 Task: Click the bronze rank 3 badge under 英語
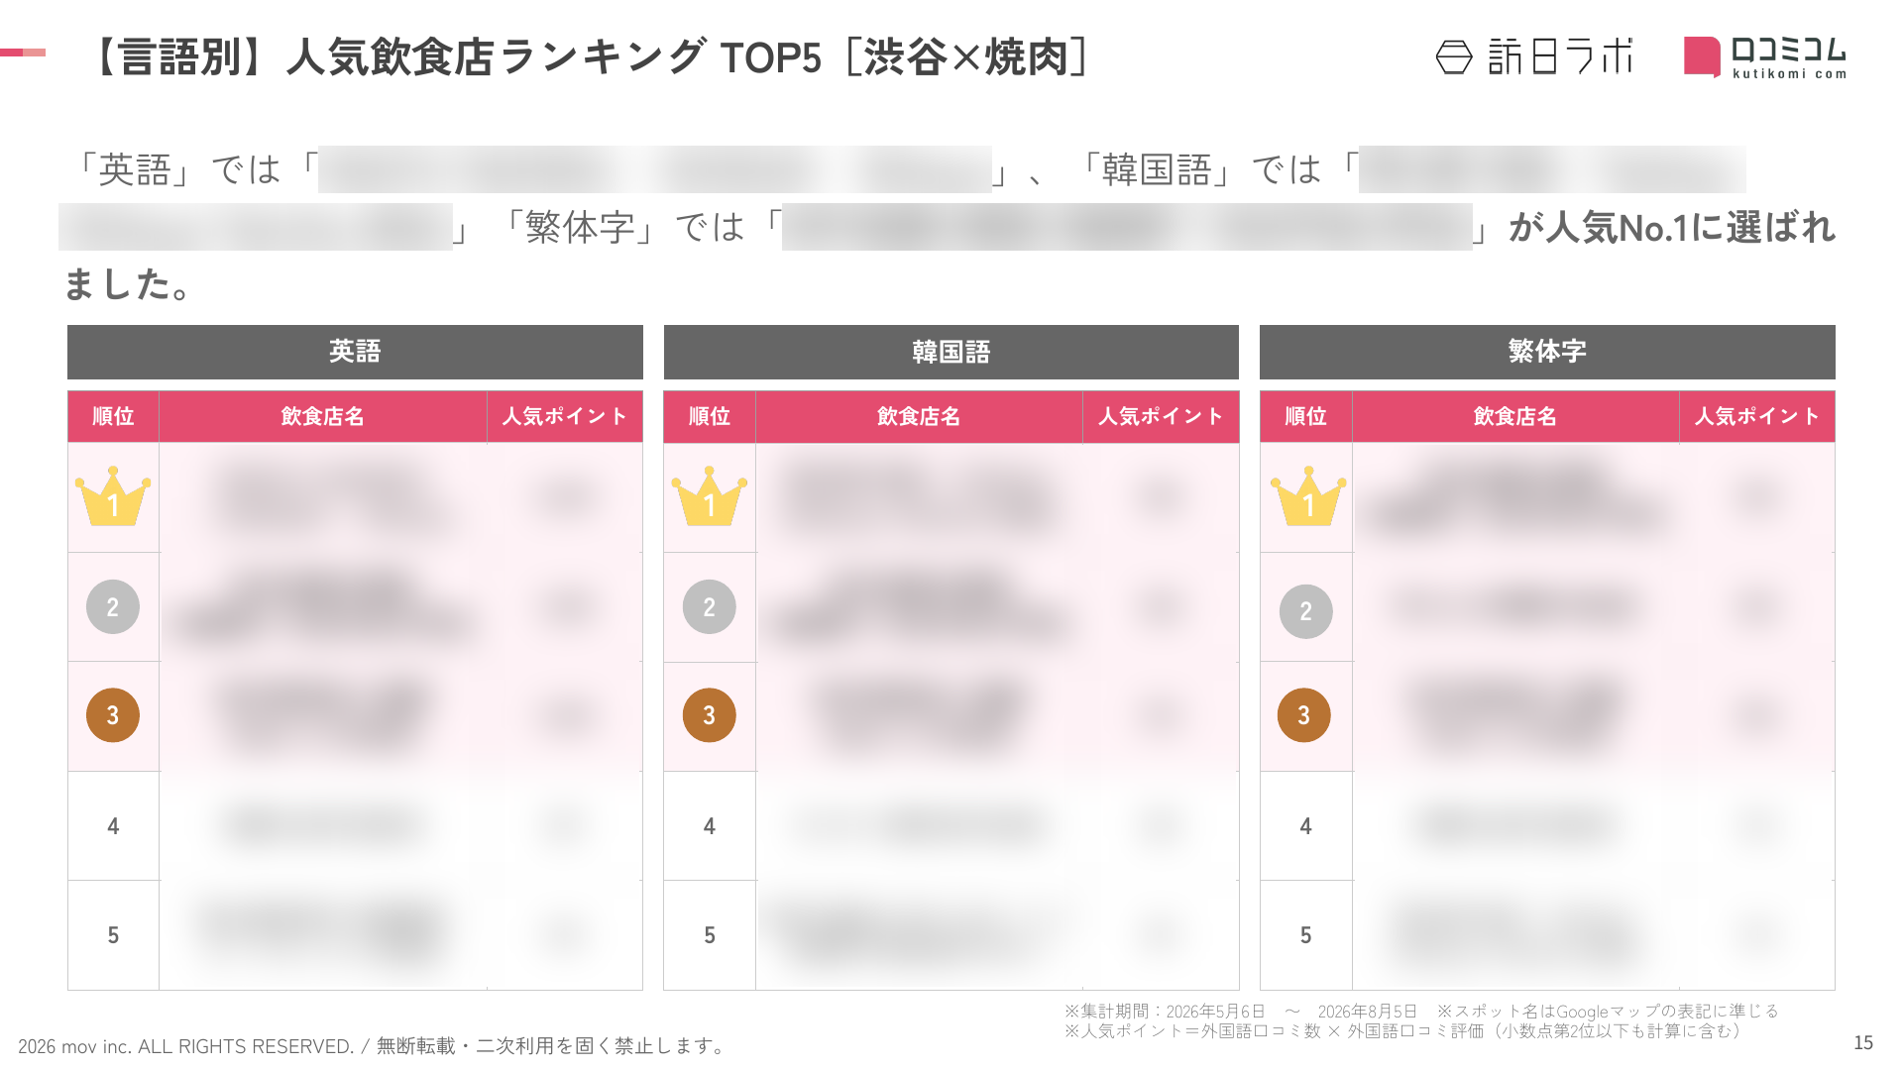[x=113, y=715]
